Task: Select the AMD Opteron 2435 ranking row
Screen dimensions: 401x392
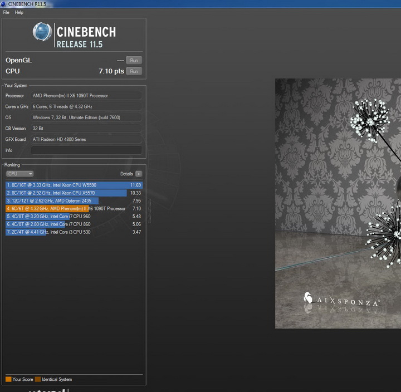Action: (74, 200)
